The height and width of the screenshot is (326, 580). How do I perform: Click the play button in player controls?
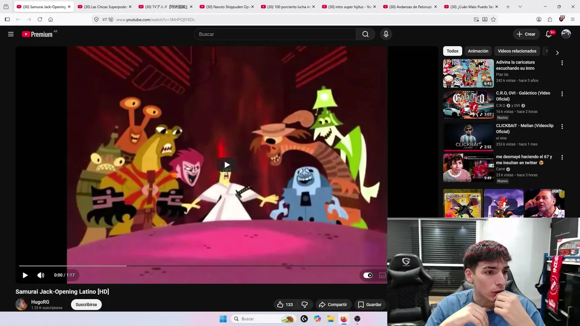pos(25,275)
